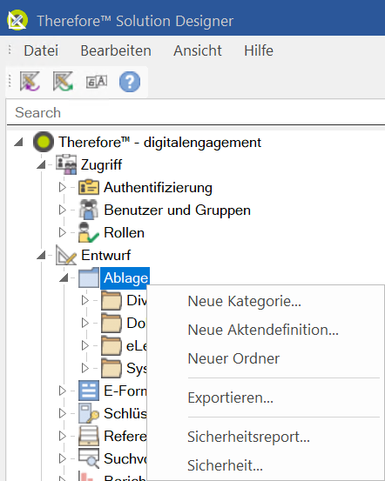Image resolution: width=385 pixels, height=481 pixels.
Task: Click the Entwurf drafting triangle icon
Action: click(x=66, y=255)
